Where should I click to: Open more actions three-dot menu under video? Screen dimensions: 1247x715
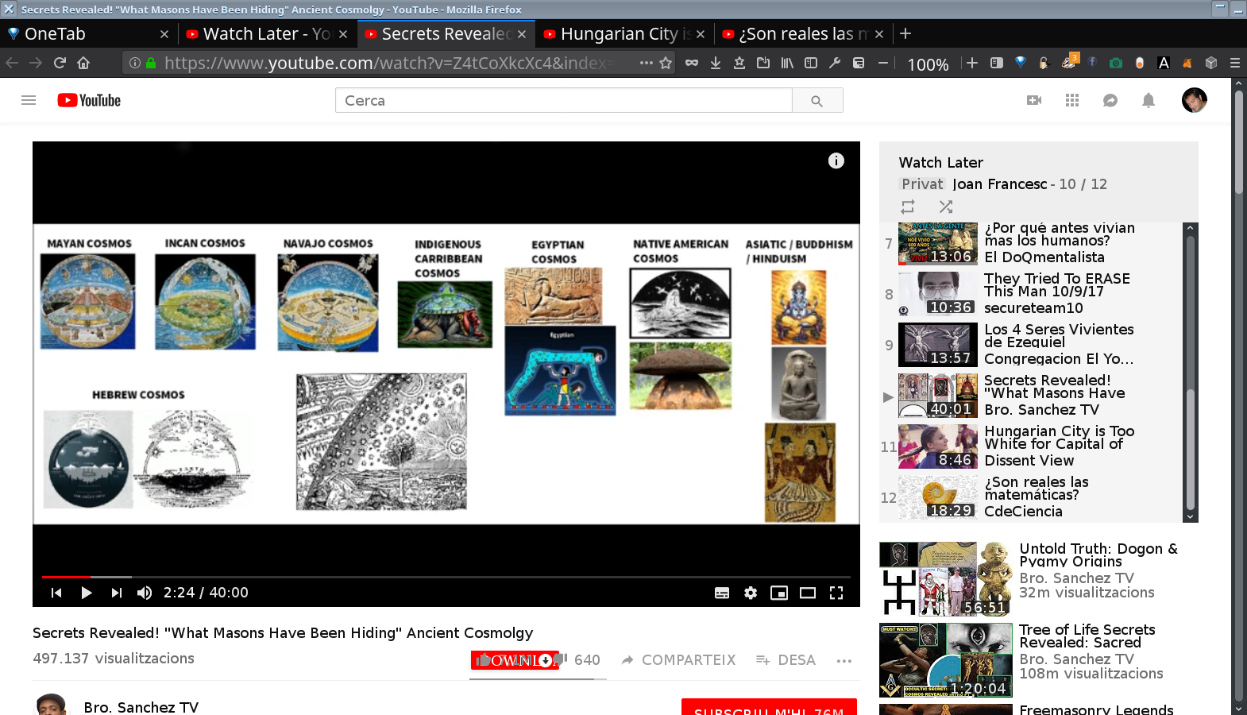tap(844, 660)
